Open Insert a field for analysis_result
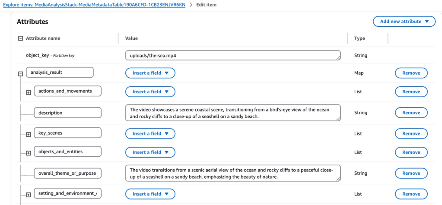Viewport: 442px width, 205px height. (150, 73)
